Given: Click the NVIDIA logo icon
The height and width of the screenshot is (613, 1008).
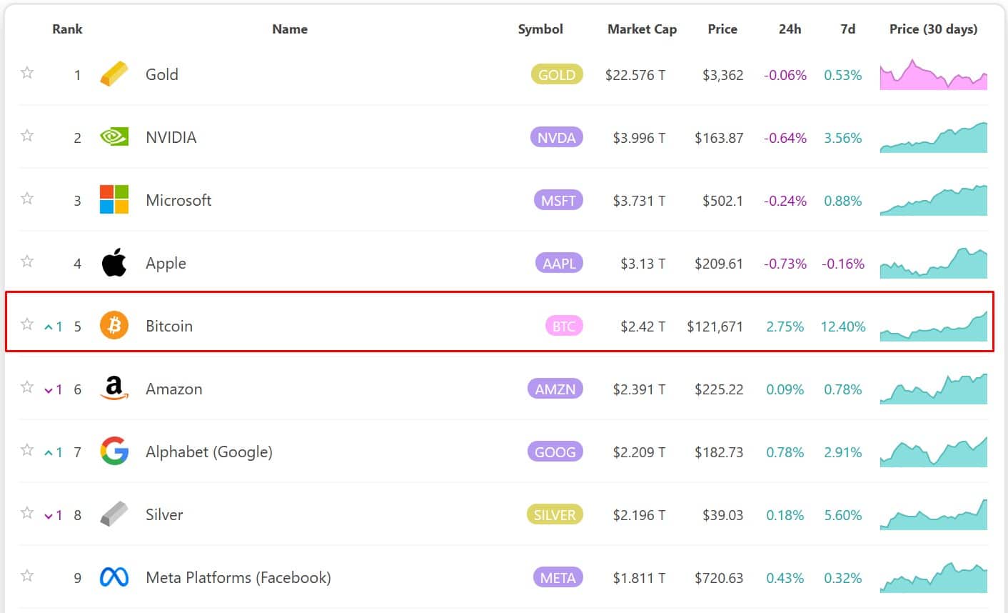Looking at the screenshot, I should pyautogui.click(x=114, y=137).
